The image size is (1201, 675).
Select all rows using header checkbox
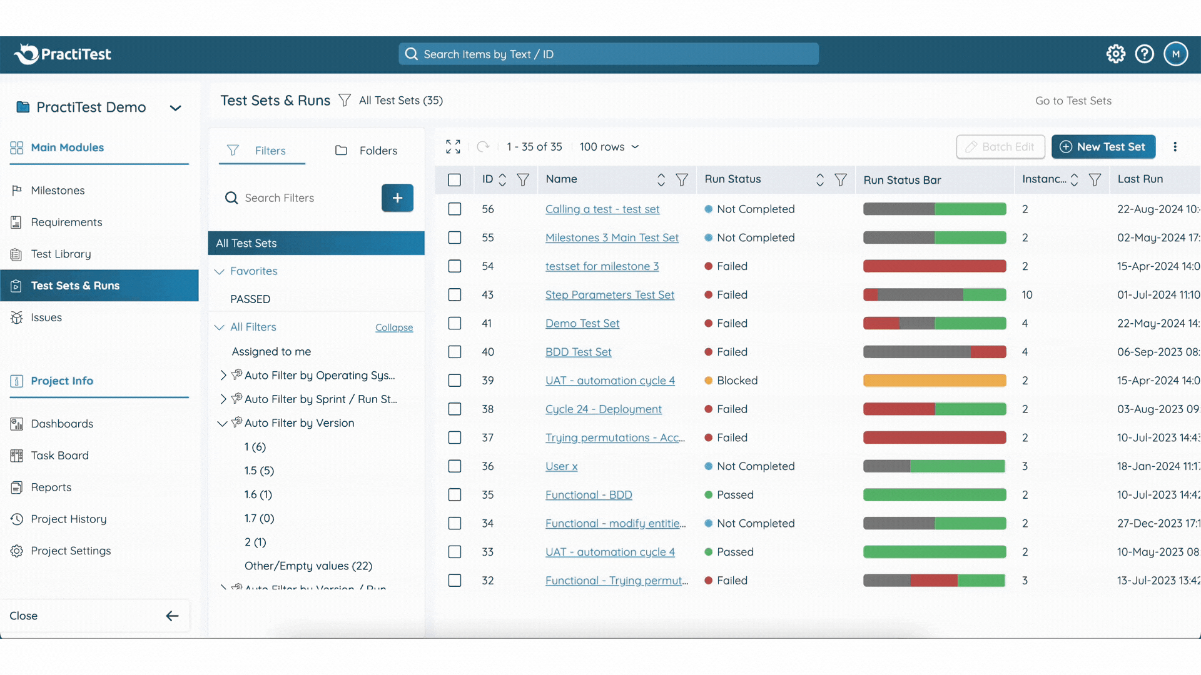click(x=454, y=179)
